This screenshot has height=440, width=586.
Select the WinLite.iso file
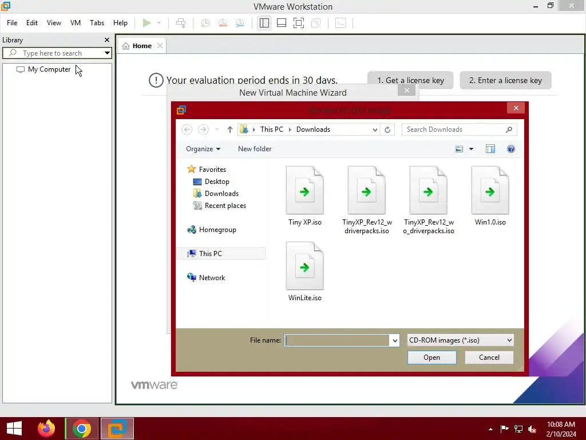click(304, 272)
